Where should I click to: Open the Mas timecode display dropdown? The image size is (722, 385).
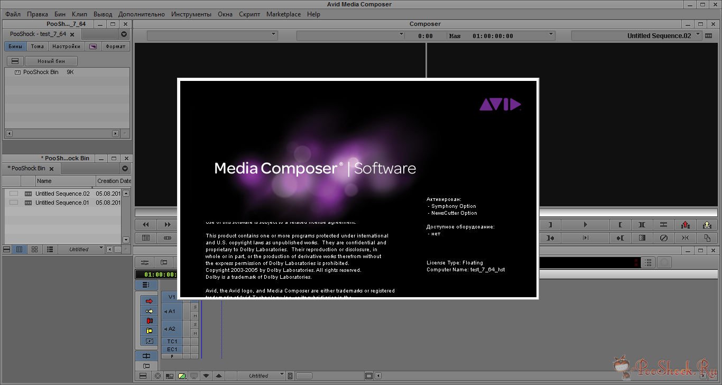tap(501, 35)
